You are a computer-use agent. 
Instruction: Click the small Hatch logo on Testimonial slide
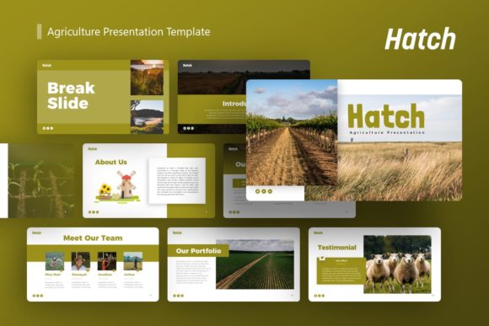click(x=319, y=232)
